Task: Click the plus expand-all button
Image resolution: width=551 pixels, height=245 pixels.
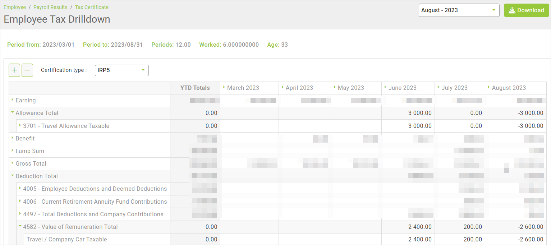Action: point(14,70)
